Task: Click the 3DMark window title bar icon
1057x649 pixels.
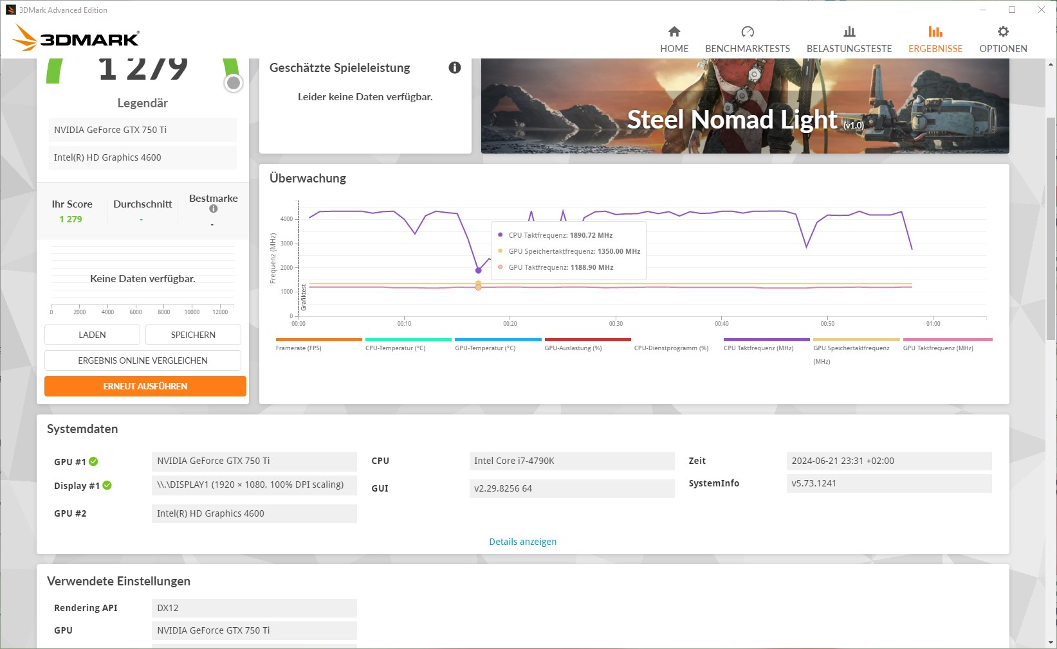Action: pos(10,10)
